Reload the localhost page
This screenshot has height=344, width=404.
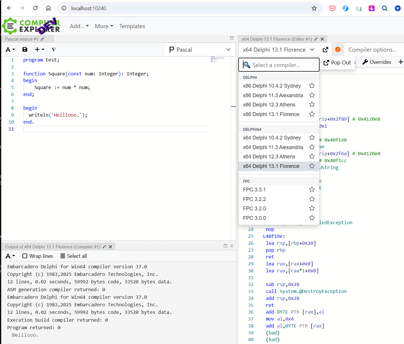(x=35, y=8)
